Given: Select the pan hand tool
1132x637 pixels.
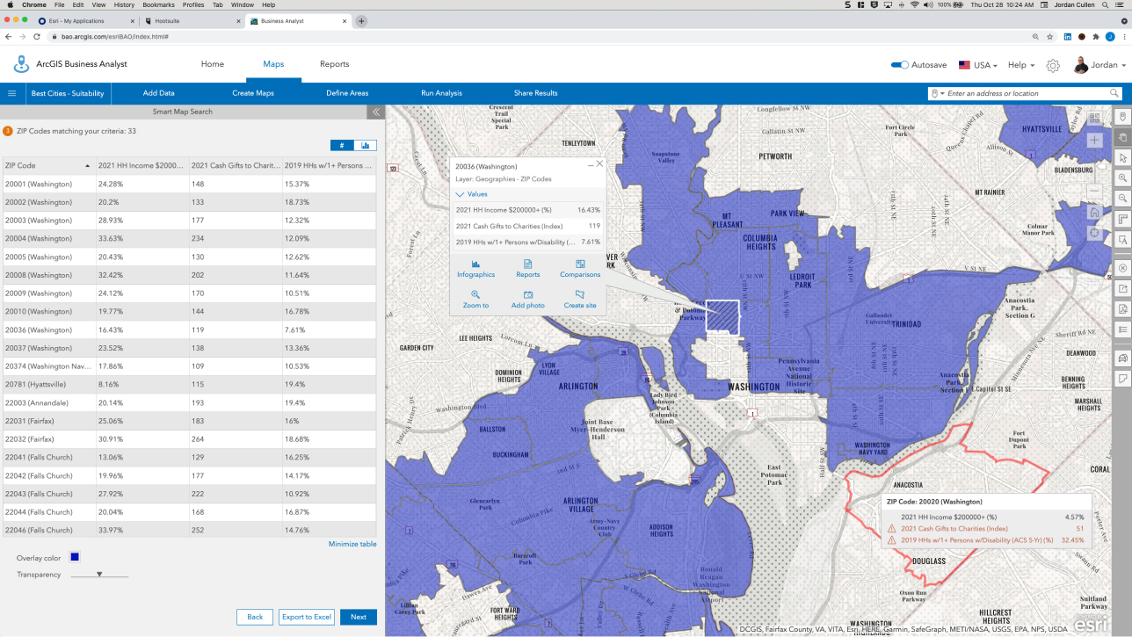Looking at the screenshot, I should click(1122, 137).
